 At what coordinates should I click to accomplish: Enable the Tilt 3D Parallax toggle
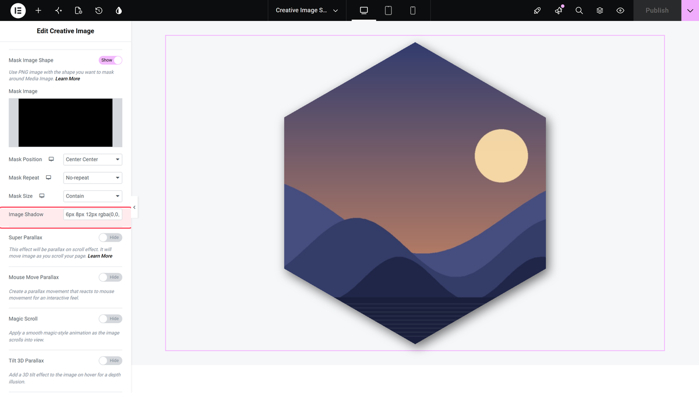tap(110, 360)
